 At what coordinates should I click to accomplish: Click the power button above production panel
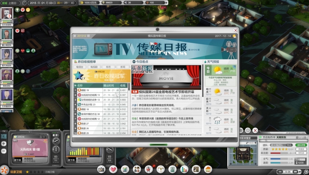click(x=248, y=130)
